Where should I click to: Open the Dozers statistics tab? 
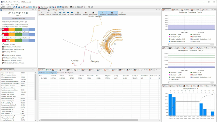pos(85,70)
